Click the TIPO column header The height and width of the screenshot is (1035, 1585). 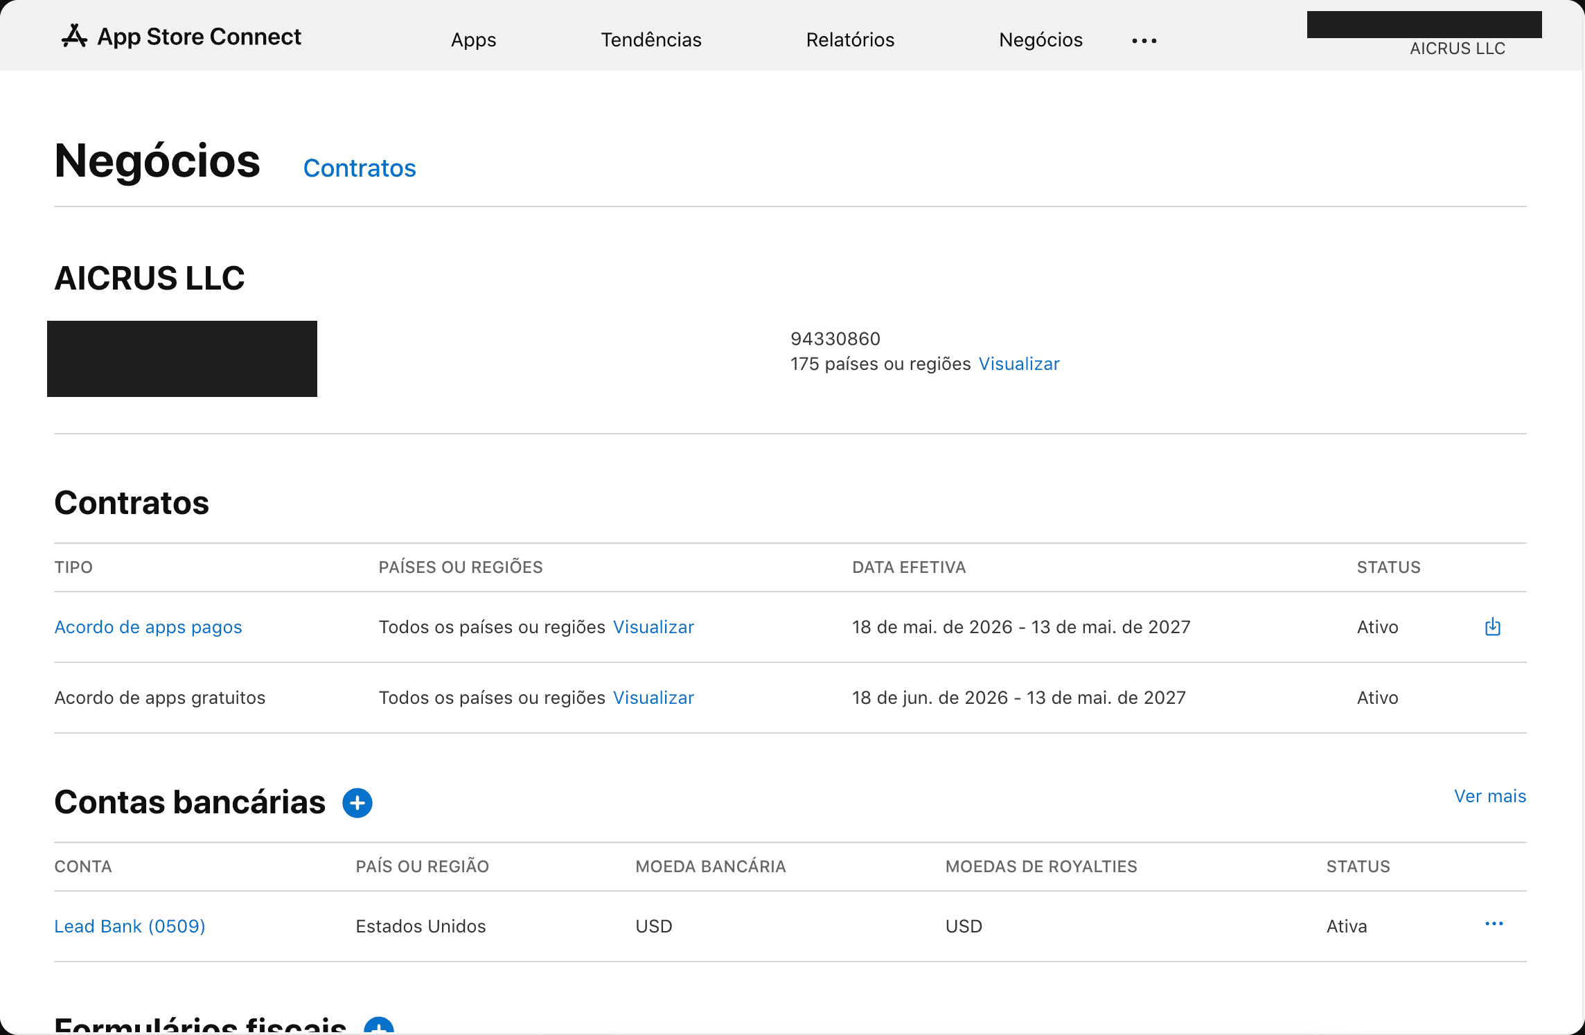click(73, 567)
